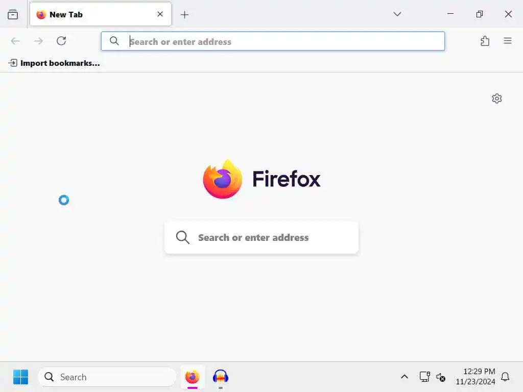
Task: Open the Extensions puzzle icon
Action: click(x=485, y=41)
